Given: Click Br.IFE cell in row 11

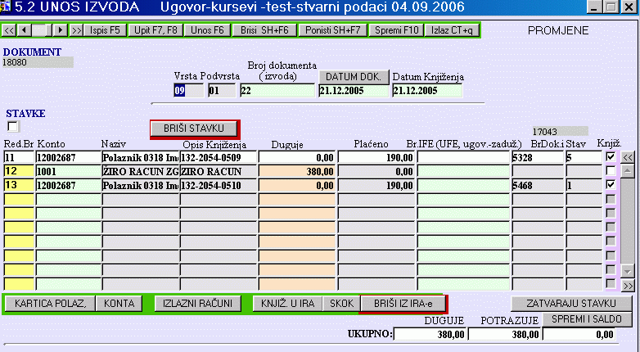Looking at the screenshot, I should point(463,158).
